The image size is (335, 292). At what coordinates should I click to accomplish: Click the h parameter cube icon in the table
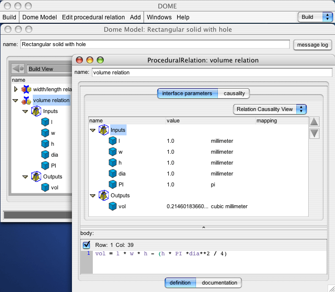tap(113, 163)
